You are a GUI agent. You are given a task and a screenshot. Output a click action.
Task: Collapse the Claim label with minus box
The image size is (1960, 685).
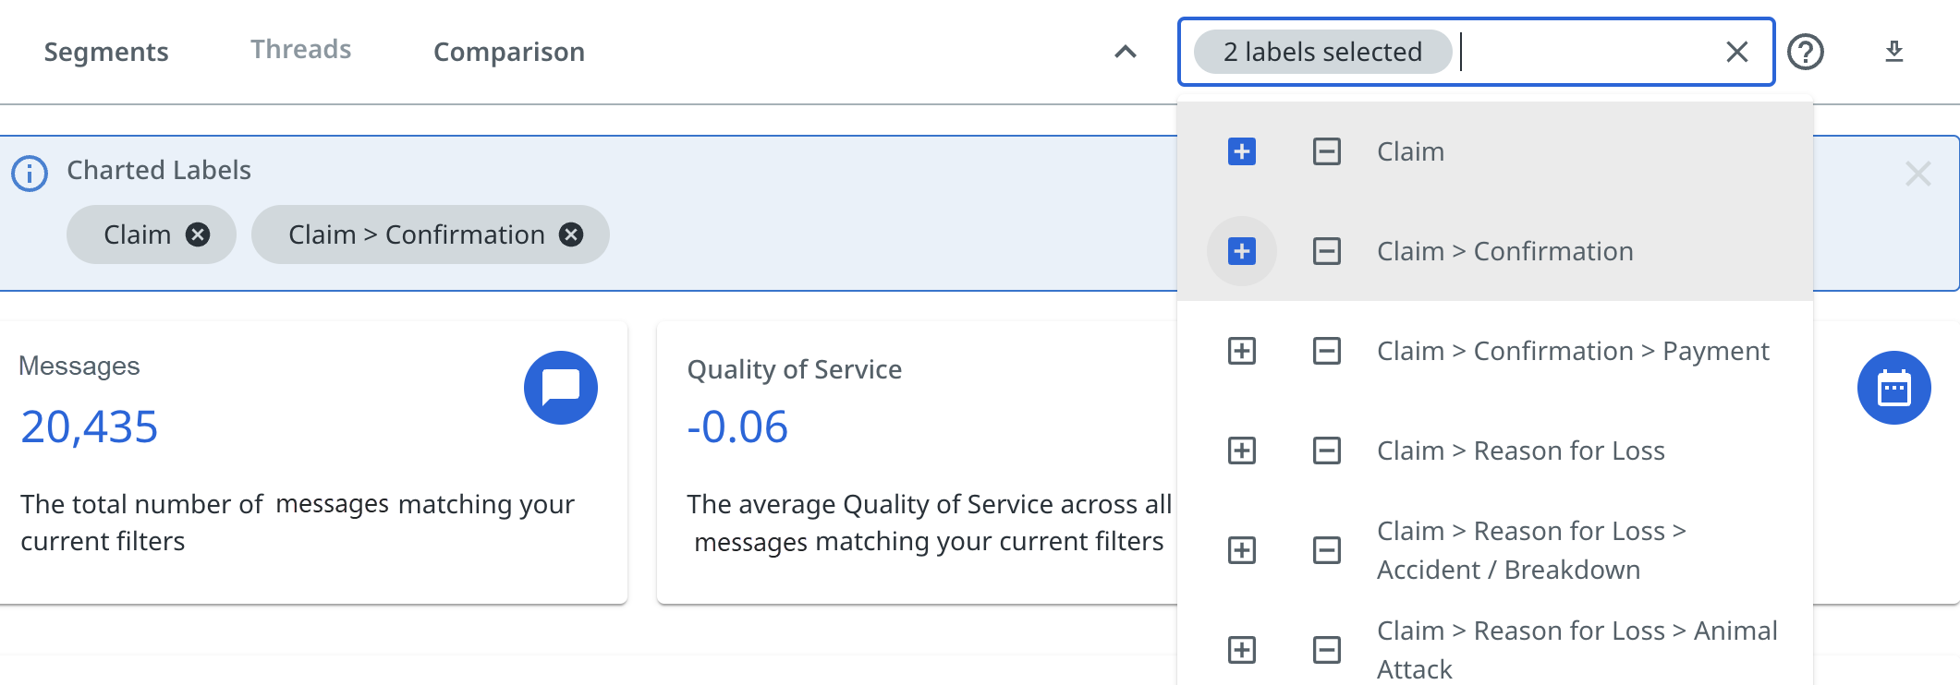[1326, 151]
